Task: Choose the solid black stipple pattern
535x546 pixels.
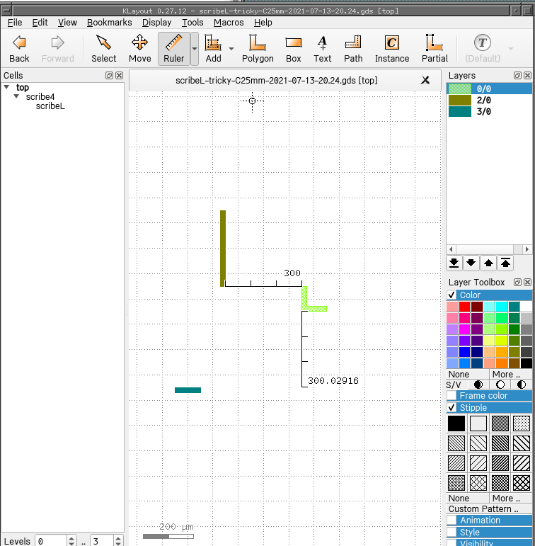Action: (x=456, y=423)
